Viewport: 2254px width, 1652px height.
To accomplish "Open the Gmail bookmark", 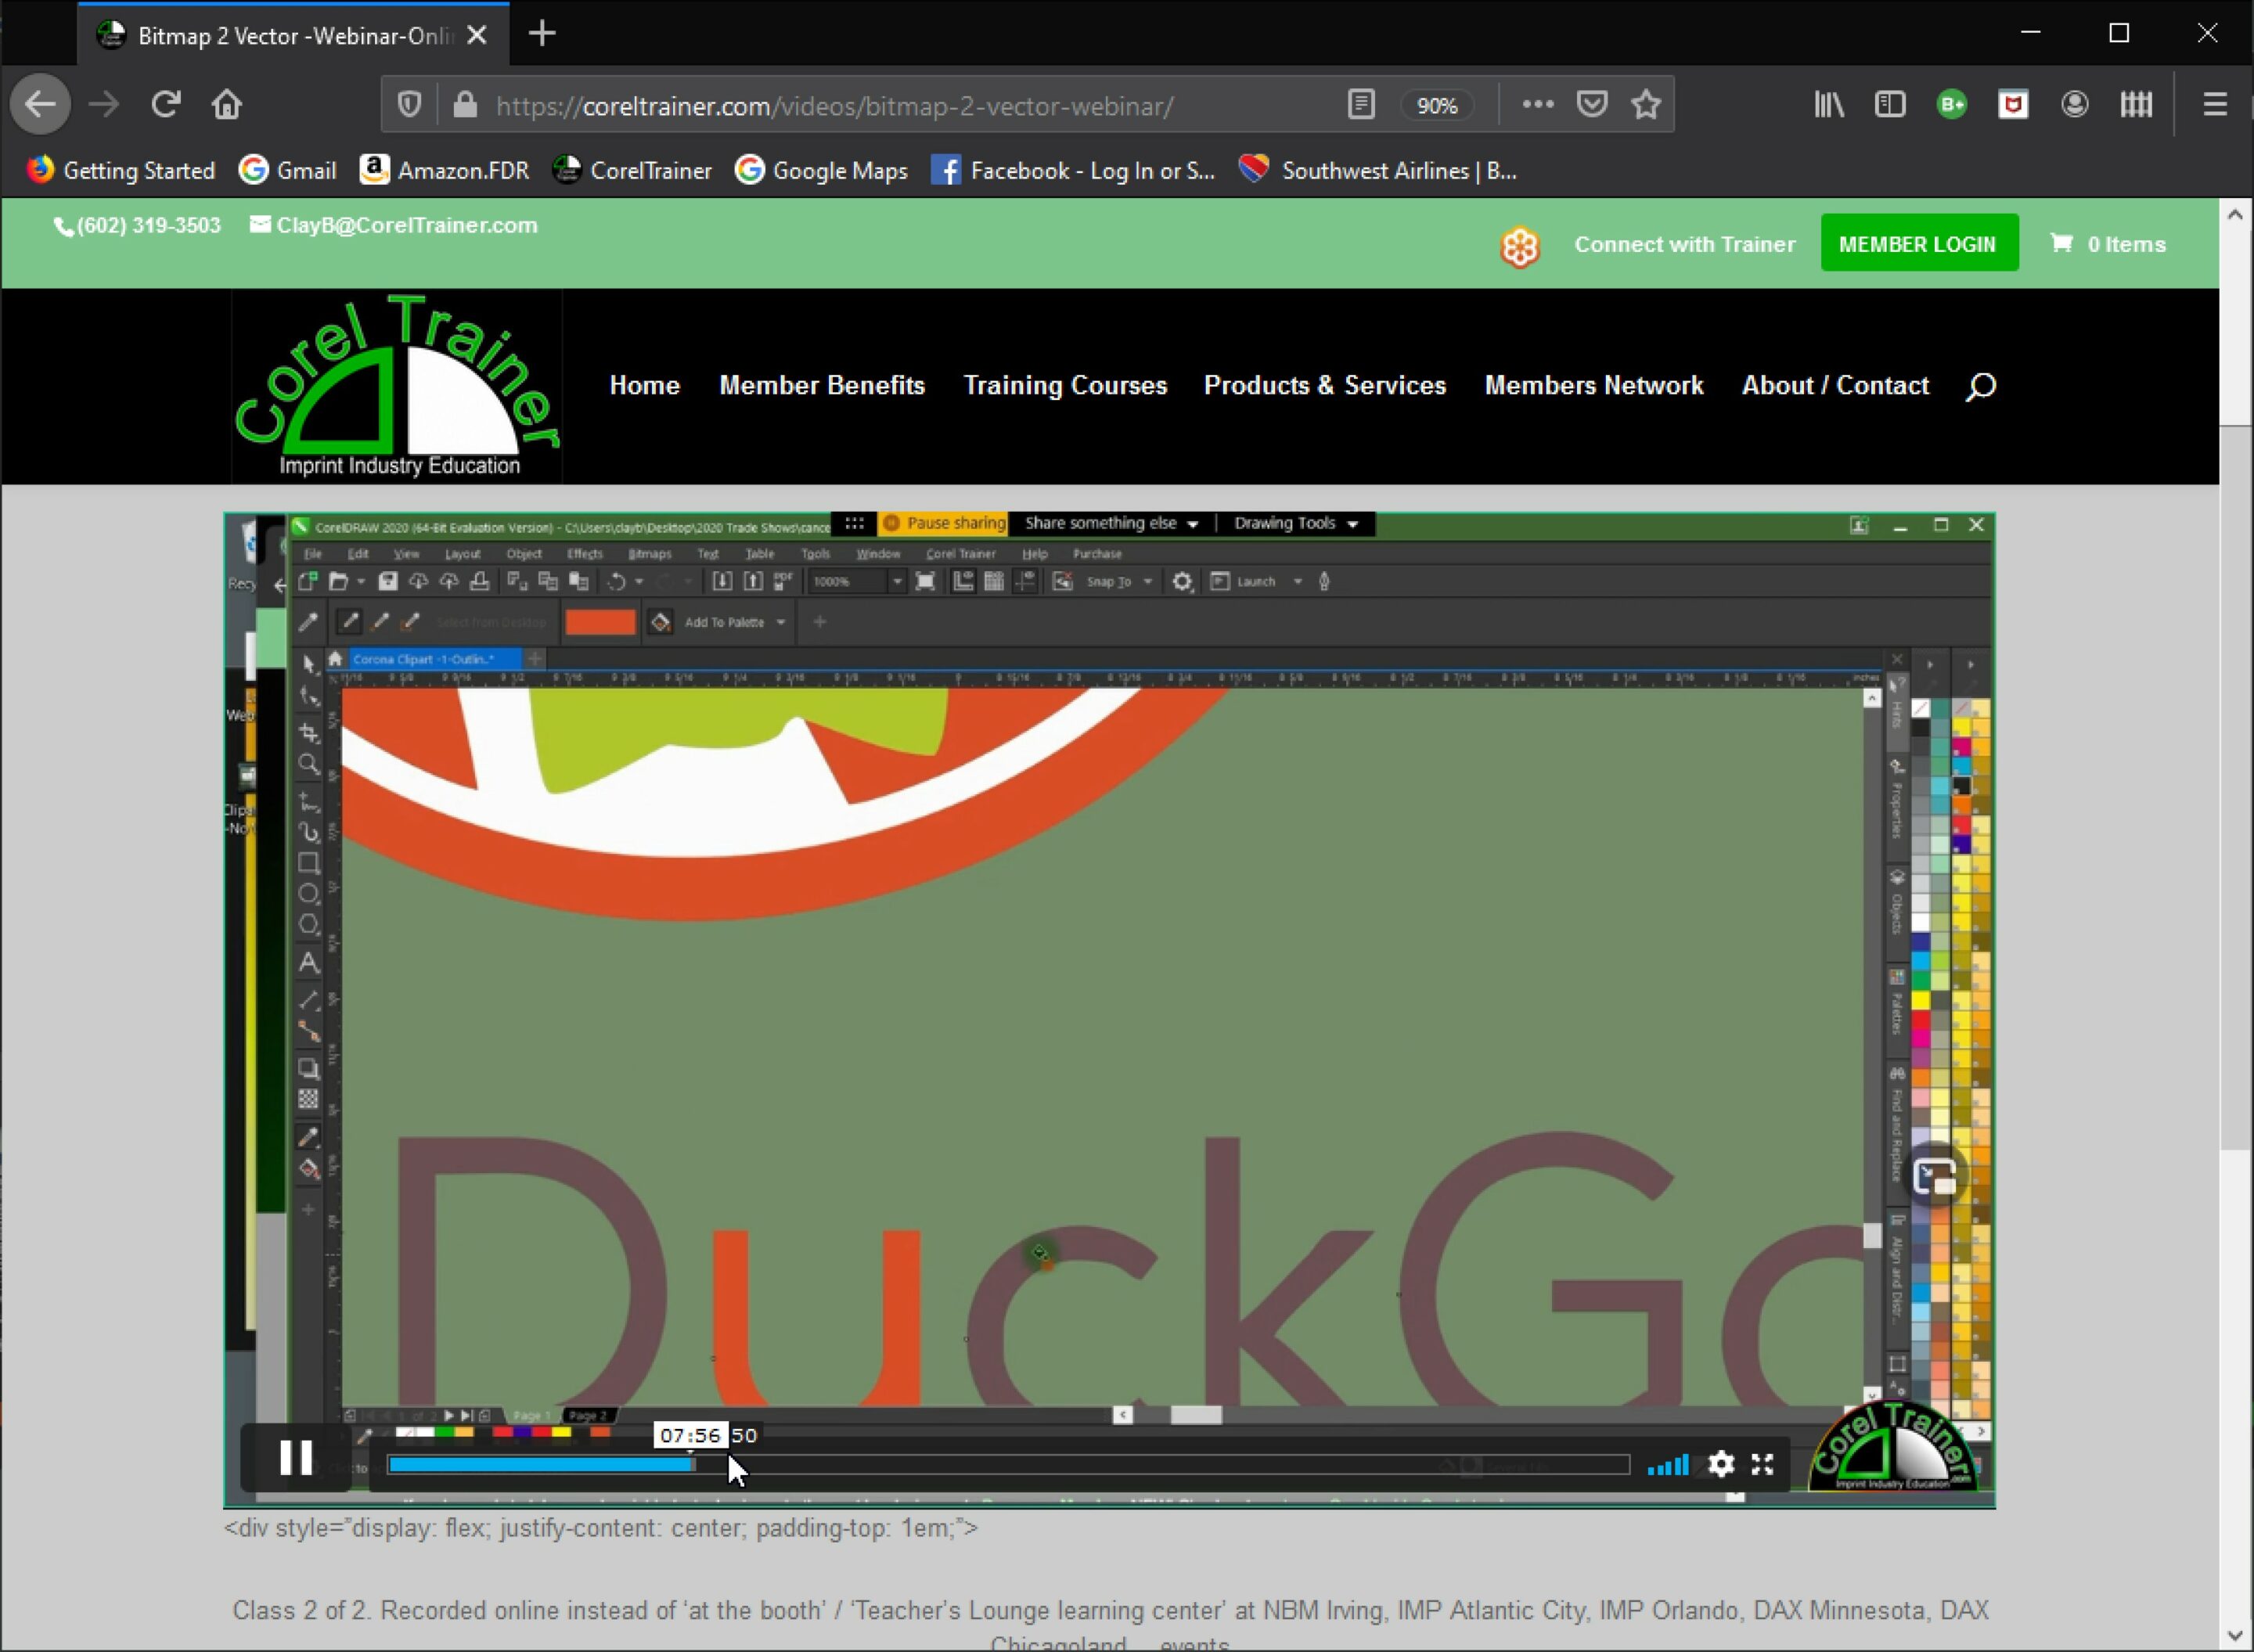I will tap(288, 171).
